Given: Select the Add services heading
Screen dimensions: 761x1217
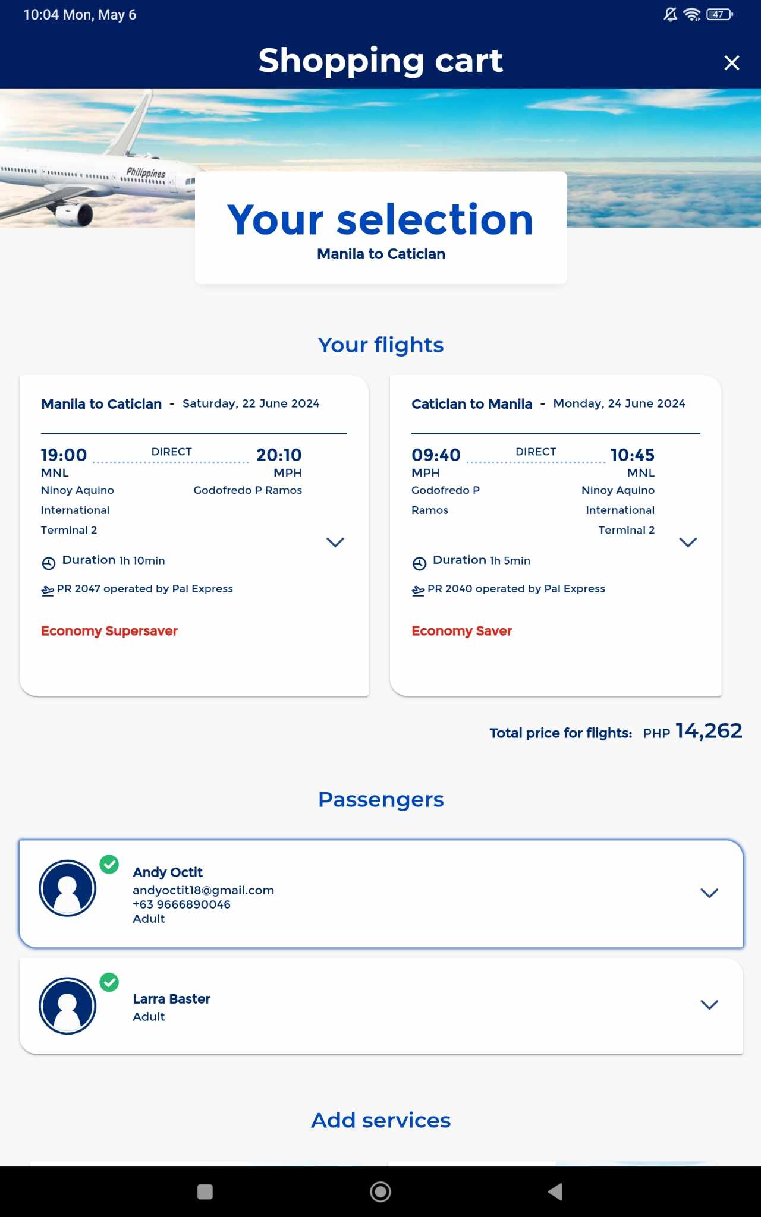Looking at the screenshot, I should [380, 1120].
